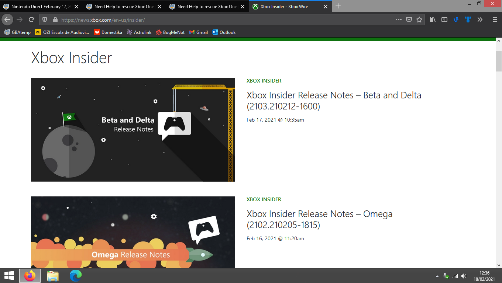Open the OZI Escola de Audiovi... bookmark
This screenshot has height=283, width=502.
[x=62, y=32]
